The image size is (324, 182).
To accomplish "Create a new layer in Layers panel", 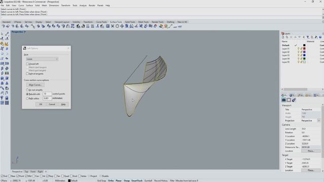I will [283, 37].
